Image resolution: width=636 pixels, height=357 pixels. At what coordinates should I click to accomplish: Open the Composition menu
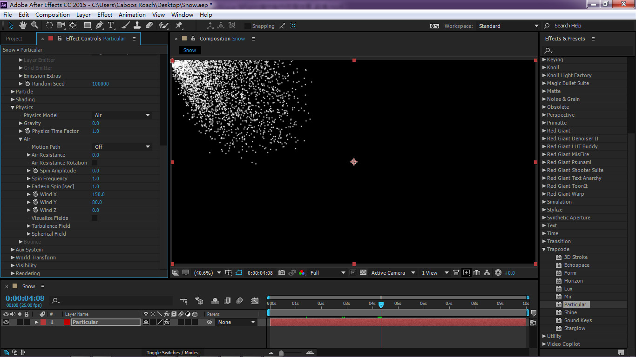pyautogui.click(x=52, y=15)
